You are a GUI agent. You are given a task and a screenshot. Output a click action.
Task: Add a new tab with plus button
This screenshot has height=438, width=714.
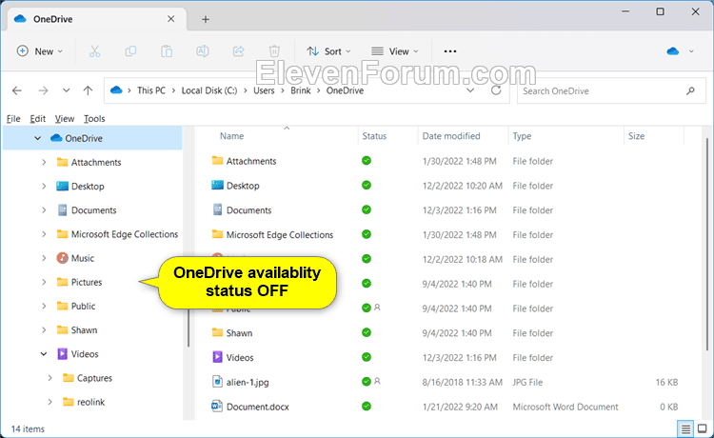click(206, 19)
